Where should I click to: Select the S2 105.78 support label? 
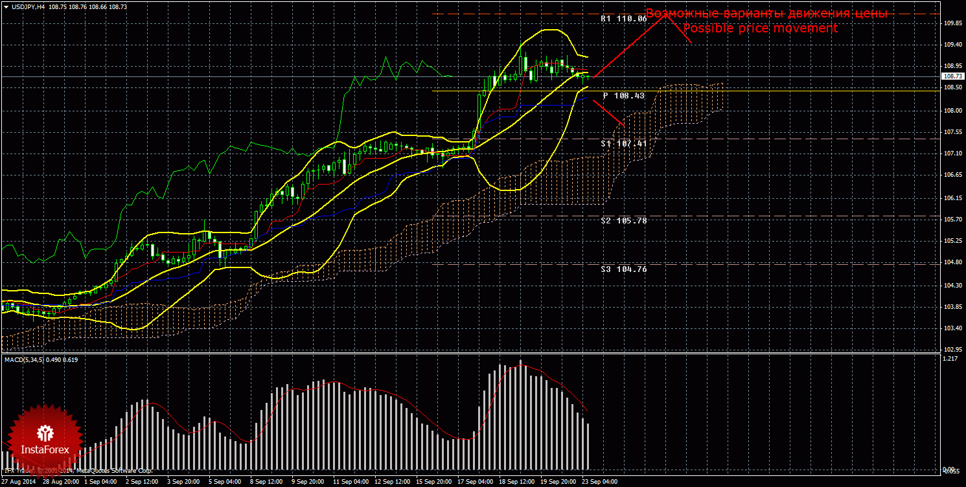(x=623, y=220)
